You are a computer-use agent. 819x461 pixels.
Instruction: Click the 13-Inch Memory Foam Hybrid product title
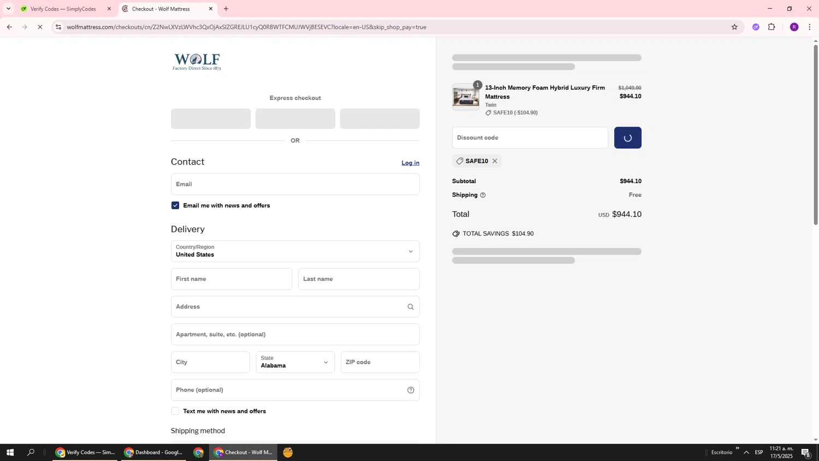pyautogui.click(x=545, y=92)
